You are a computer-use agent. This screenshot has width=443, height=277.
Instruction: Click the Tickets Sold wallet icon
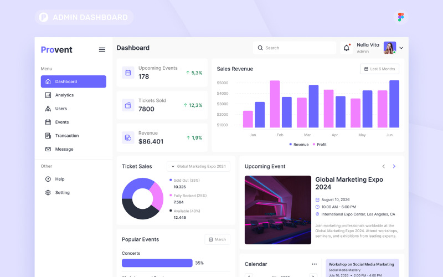128,105
